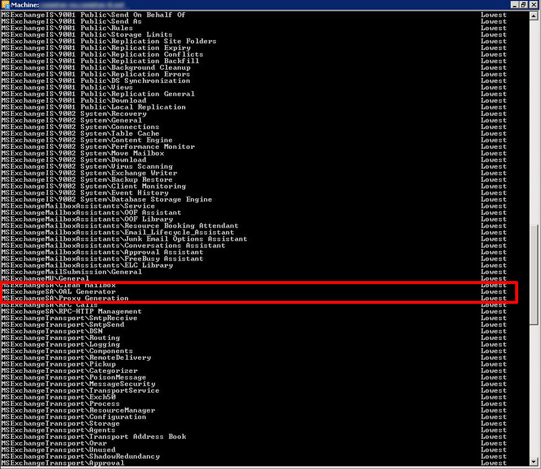The height and width of the screenshot is (469, 541).
Task: Click 'Public\Replication Site Folders' row
Action: 254,41
